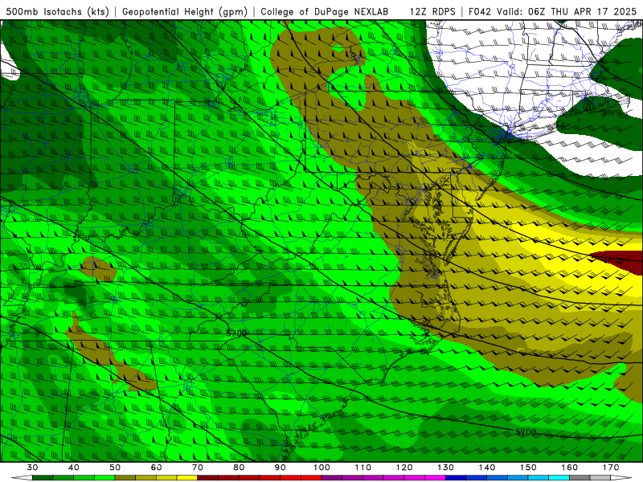The height and width of the screenshot is (482, 643).
Task: Select the 'Geopotential Height (gpm)' header label
Action: coord(185,11)
